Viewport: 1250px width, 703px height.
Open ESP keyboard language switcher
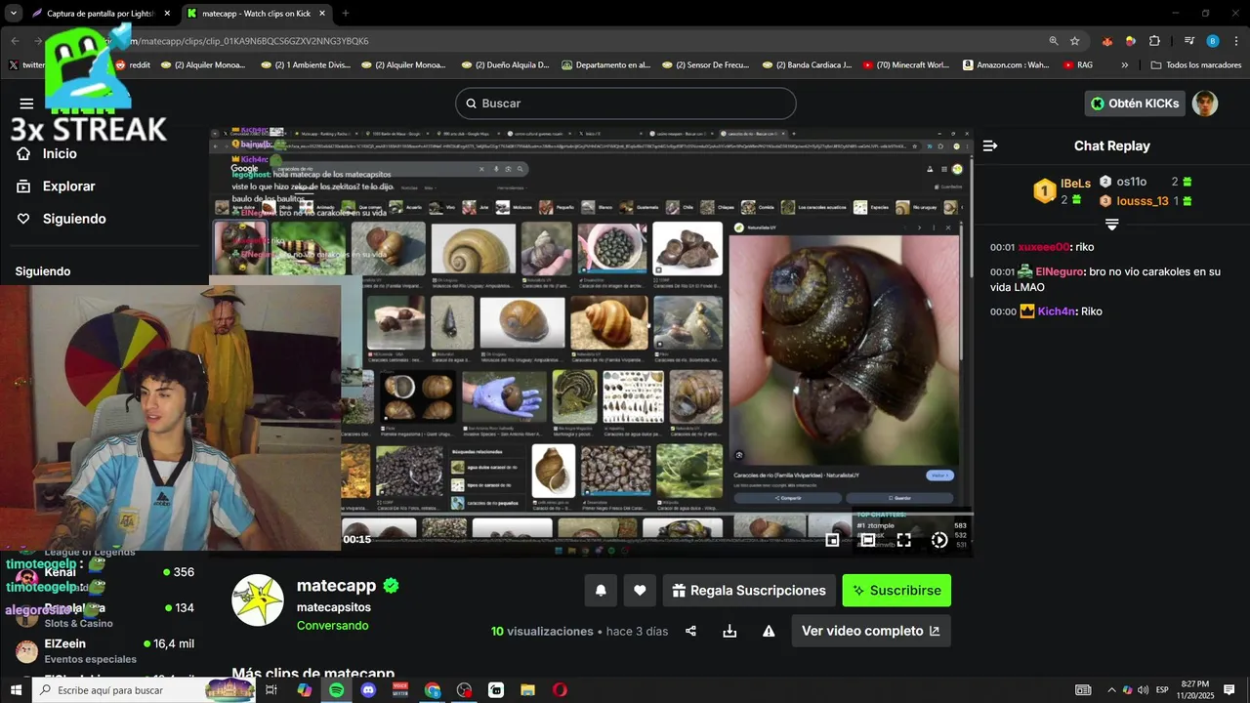[x=1162, y=690]
